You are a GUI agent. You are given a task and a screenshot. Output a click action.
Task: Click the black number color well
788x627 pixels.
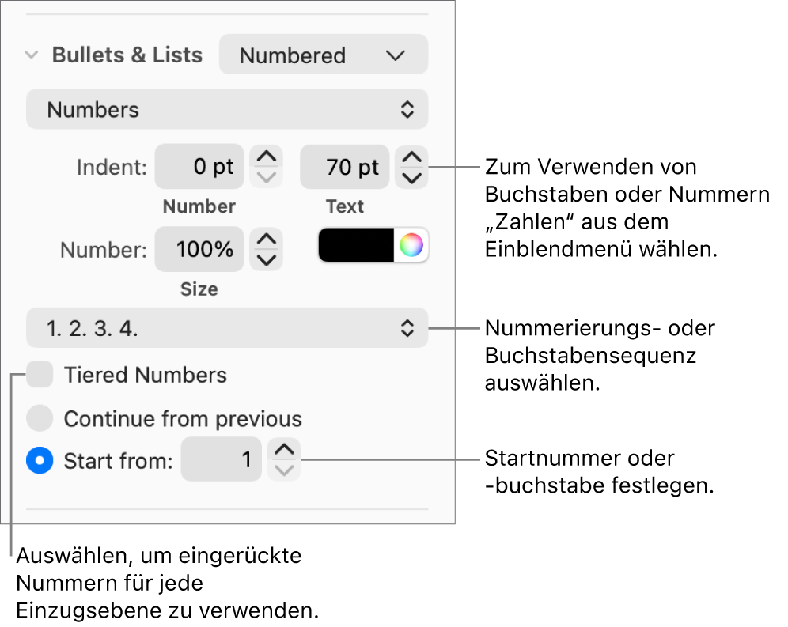coord(356,246)
